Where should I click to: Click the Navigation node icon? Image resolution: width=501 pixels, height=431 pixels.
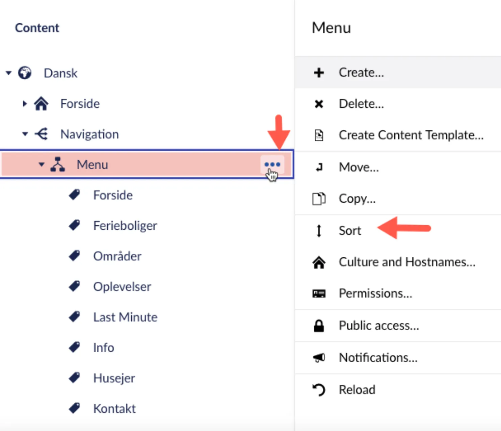click(42, 134)
